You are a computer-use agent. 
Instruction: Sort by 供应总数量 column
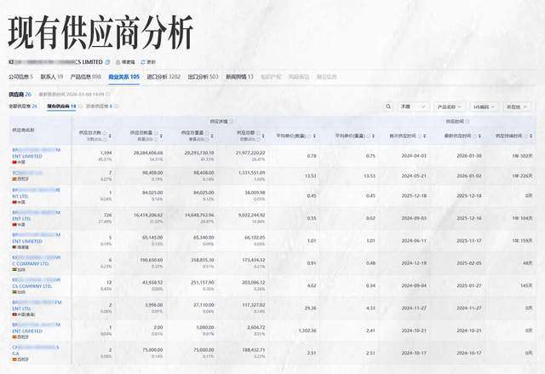coord(161,136)
